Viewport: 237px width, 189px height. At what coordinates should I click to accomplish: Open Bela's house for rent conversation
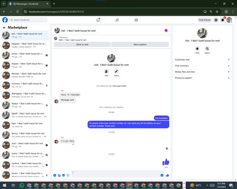tap(25, 125)
